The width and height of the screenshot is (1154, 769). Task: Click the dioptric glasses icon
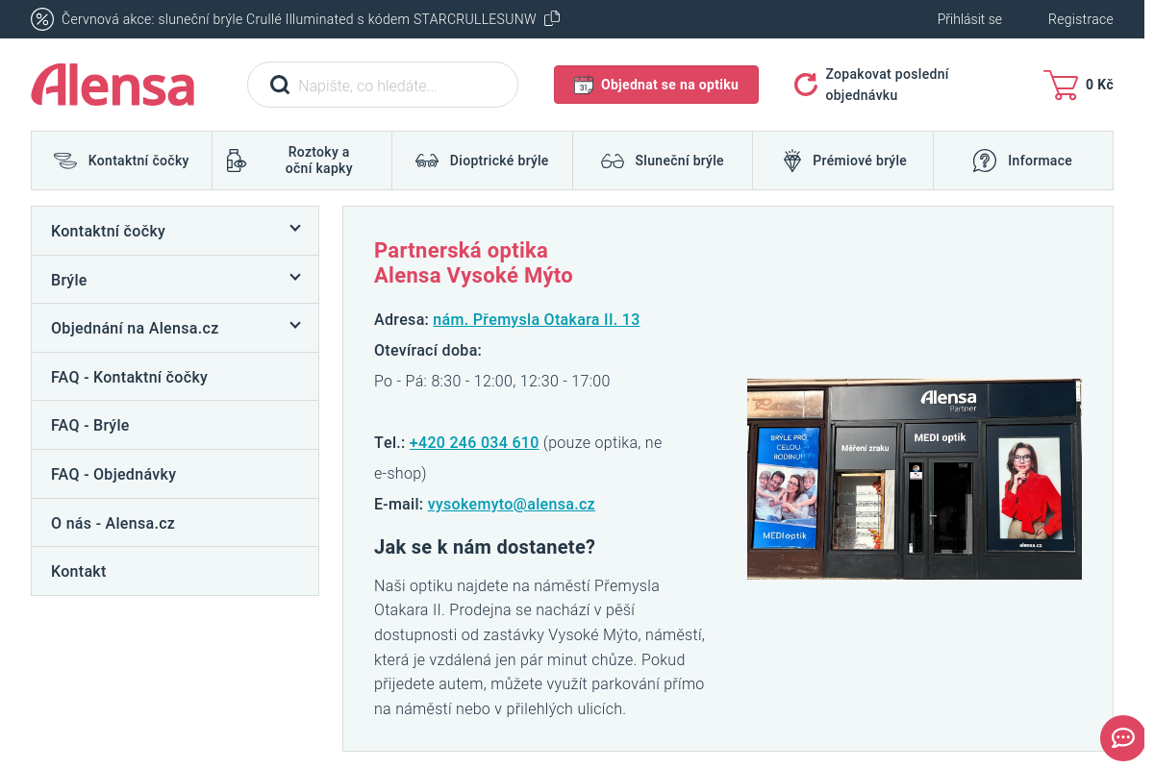click(427, 161)
